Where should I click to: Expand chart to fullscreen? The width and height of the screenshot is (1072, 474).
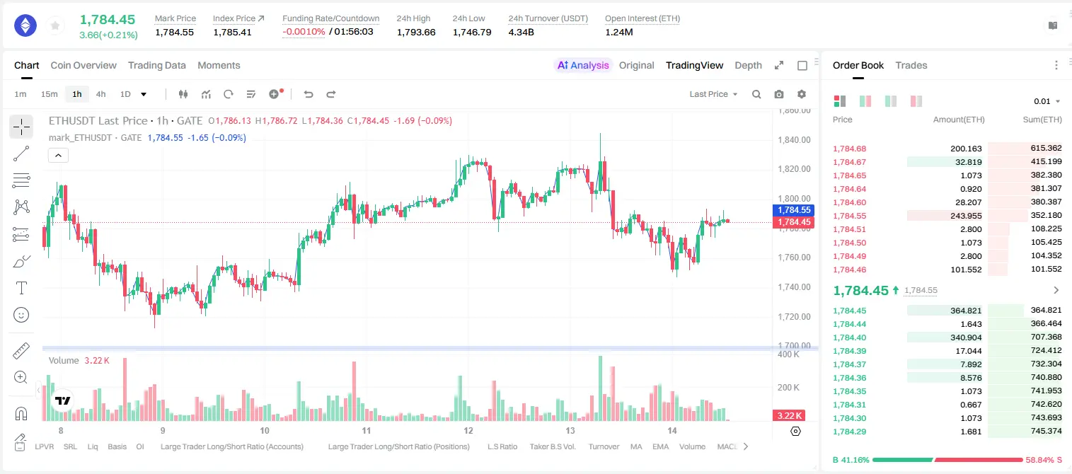click(x=779, y=65)
